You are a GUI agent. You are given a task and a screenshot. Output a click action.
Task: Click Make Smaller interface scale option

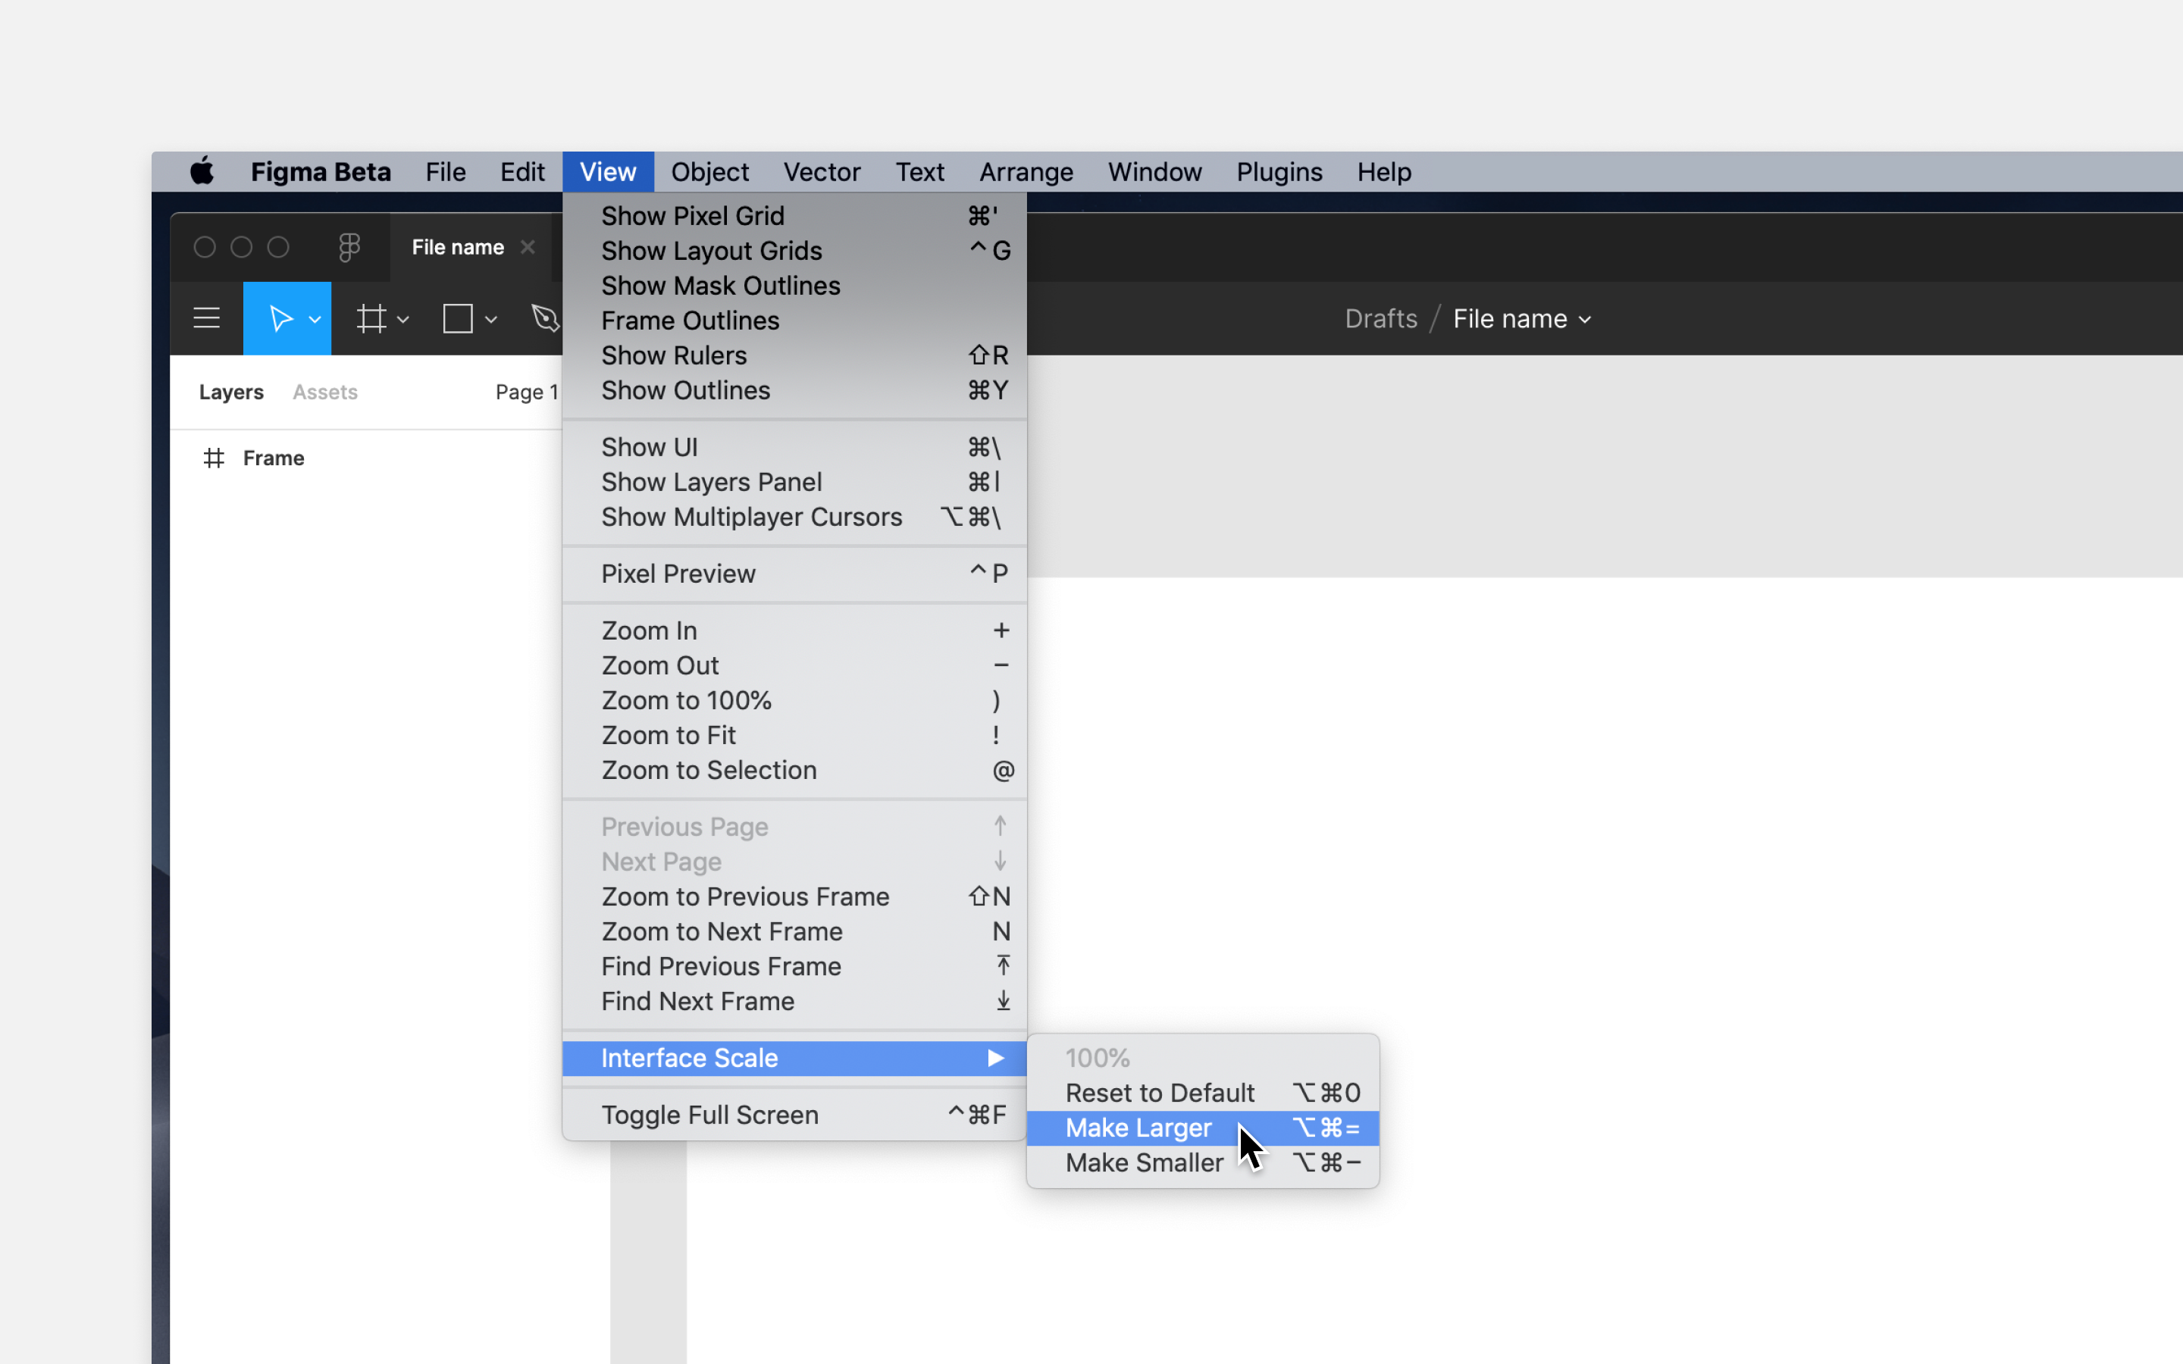coord(1144,1161)
